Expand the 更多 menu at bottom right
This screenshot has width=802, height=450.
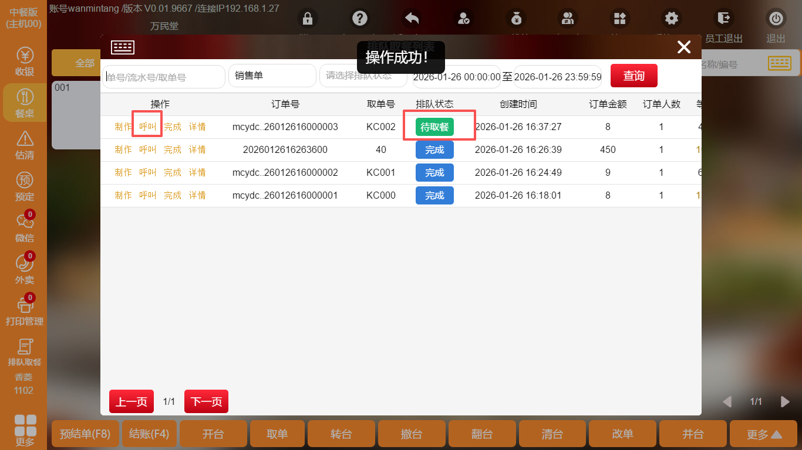(764, 434)
